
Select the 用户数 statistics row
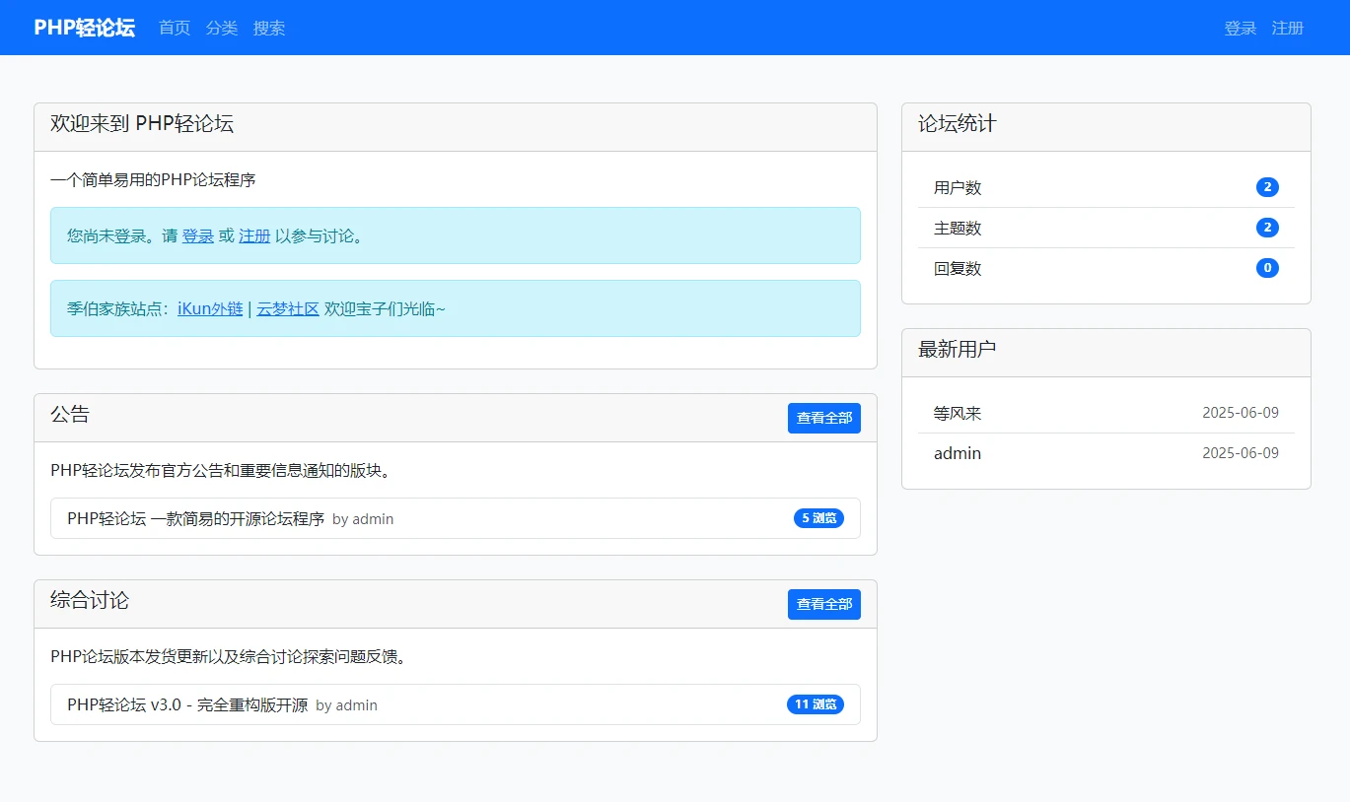pyautogui.click(x=1106, y=187)
